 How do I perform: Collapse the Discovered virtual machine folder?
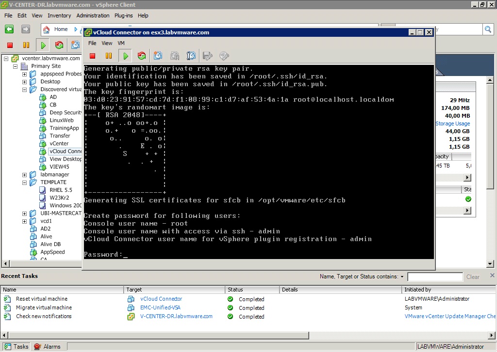pyautogui.click(x=24, y=90)
